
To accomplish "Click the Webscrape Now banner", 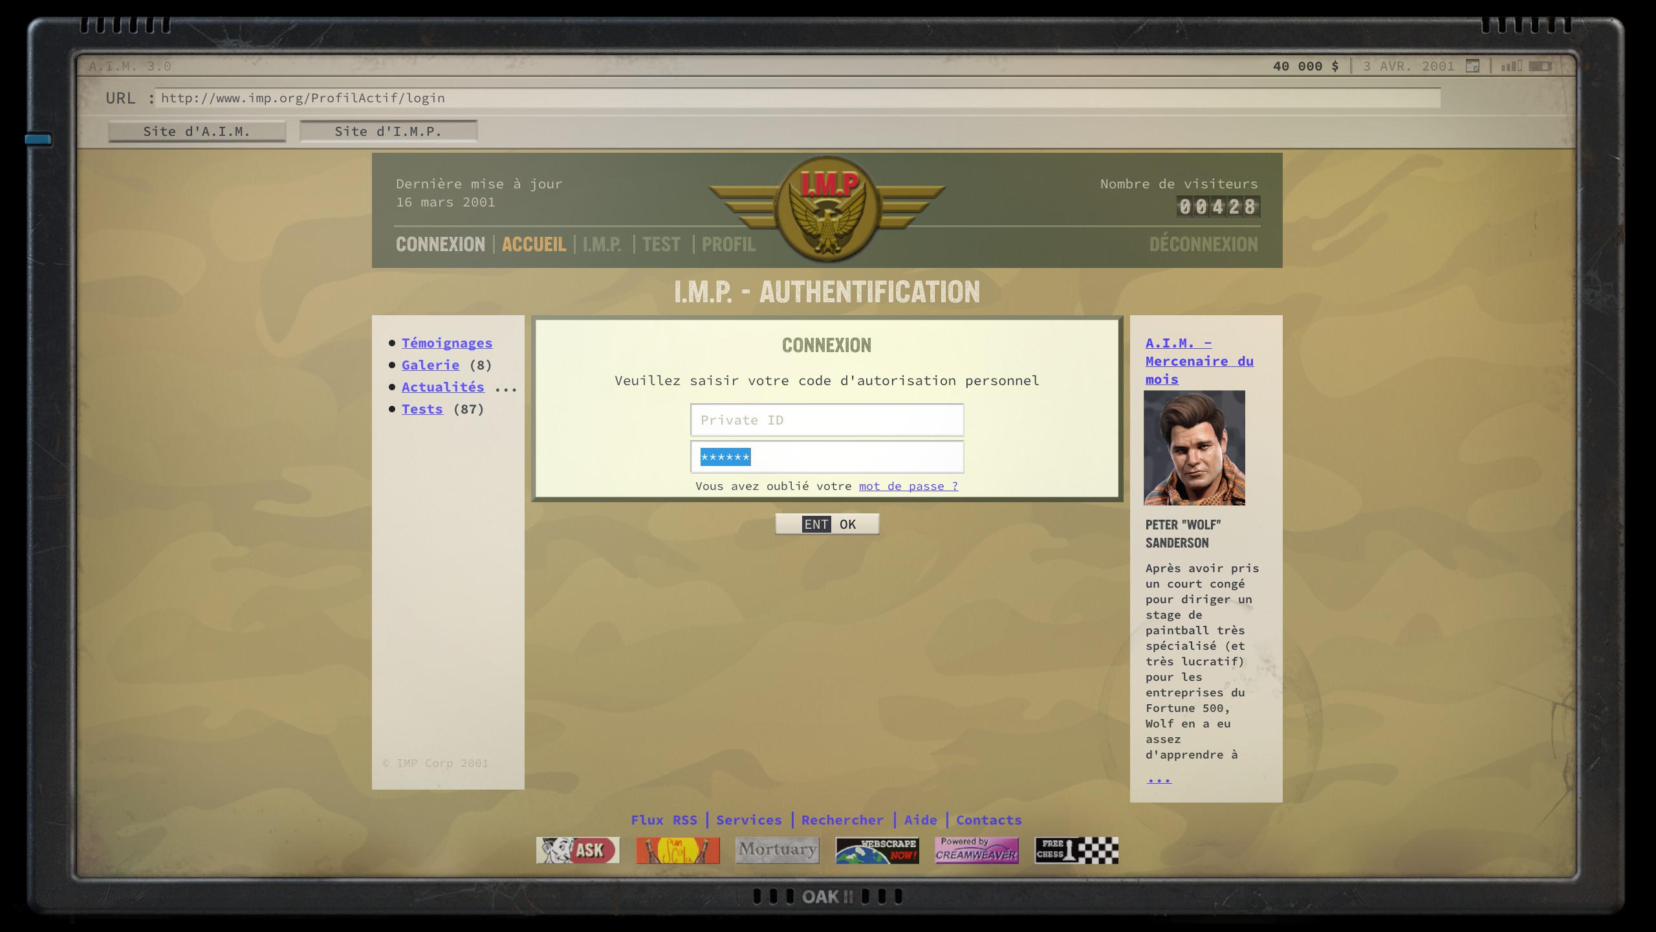I will click(x=877, y=850).
